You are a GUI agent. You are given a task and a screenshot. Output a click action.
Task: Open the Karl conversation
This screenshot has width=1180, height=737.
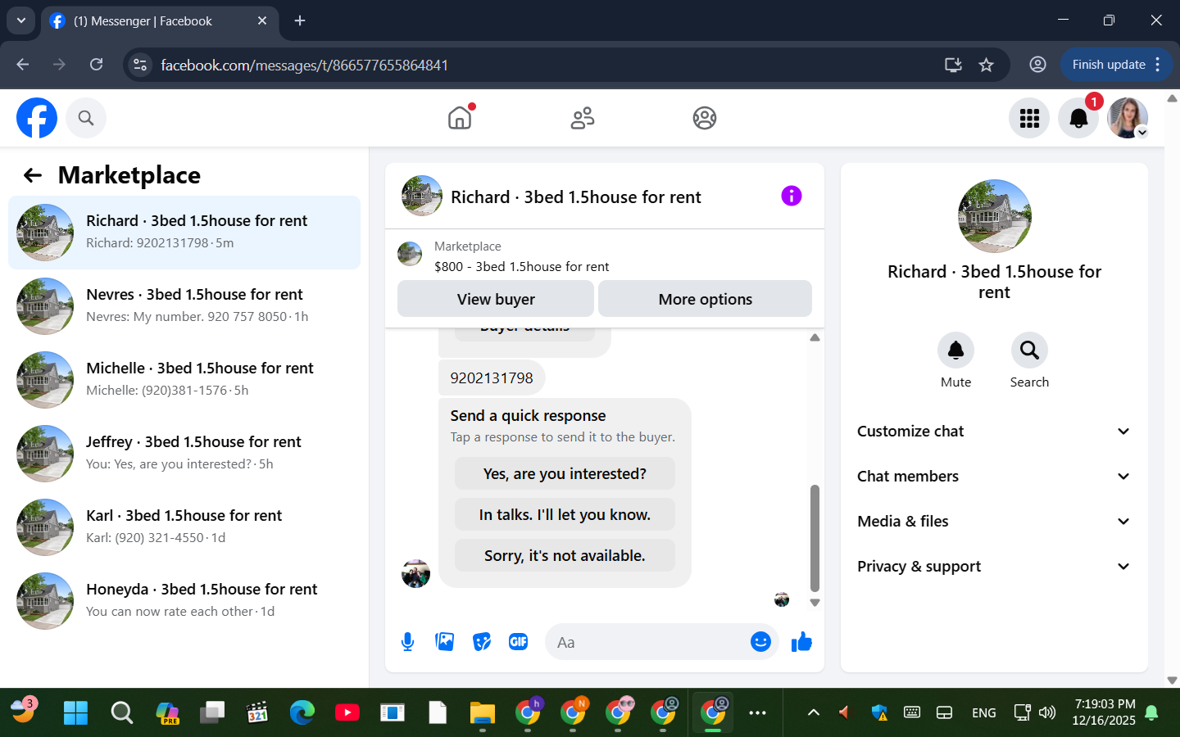(184, 527)
